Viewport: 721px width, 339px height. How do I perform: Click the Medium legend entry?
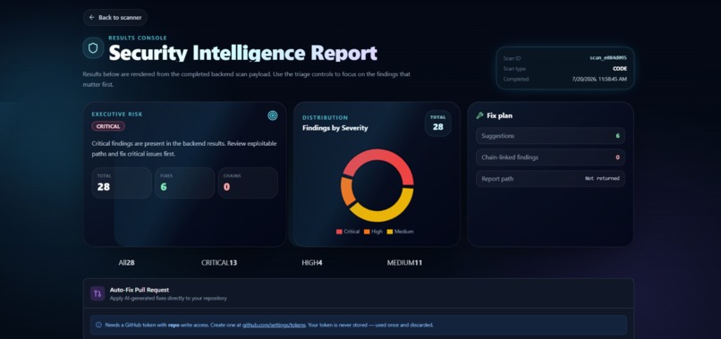click(400, 232)
